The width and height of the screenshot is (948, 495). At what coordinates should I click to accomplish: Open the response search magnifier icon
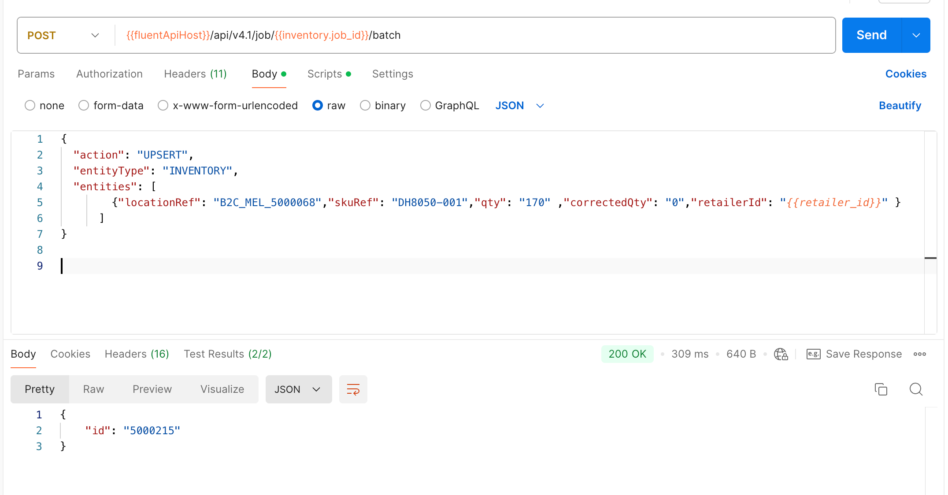916,389
